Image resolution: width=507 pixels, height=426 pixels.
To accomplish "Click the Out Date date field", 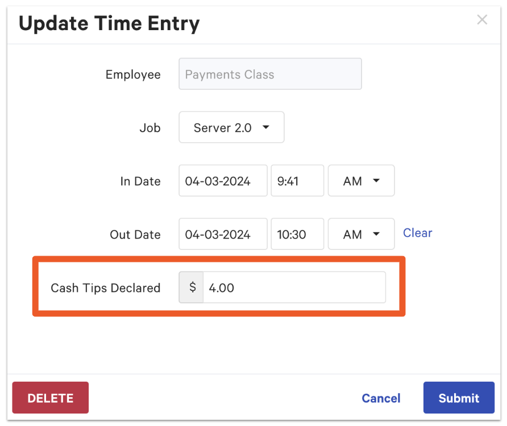I will coord(223,235).
